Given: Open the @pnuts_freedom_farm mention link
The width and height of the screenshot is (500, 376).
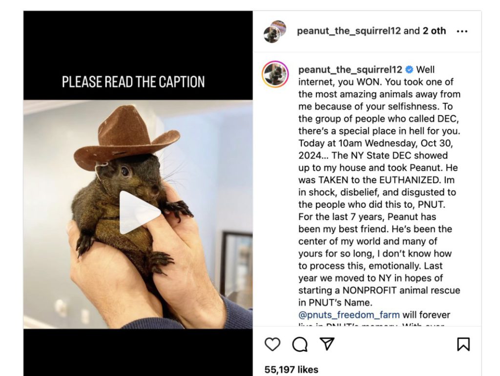Looking at the screenshot, I should pyautogui.click(x=349, y=315).
